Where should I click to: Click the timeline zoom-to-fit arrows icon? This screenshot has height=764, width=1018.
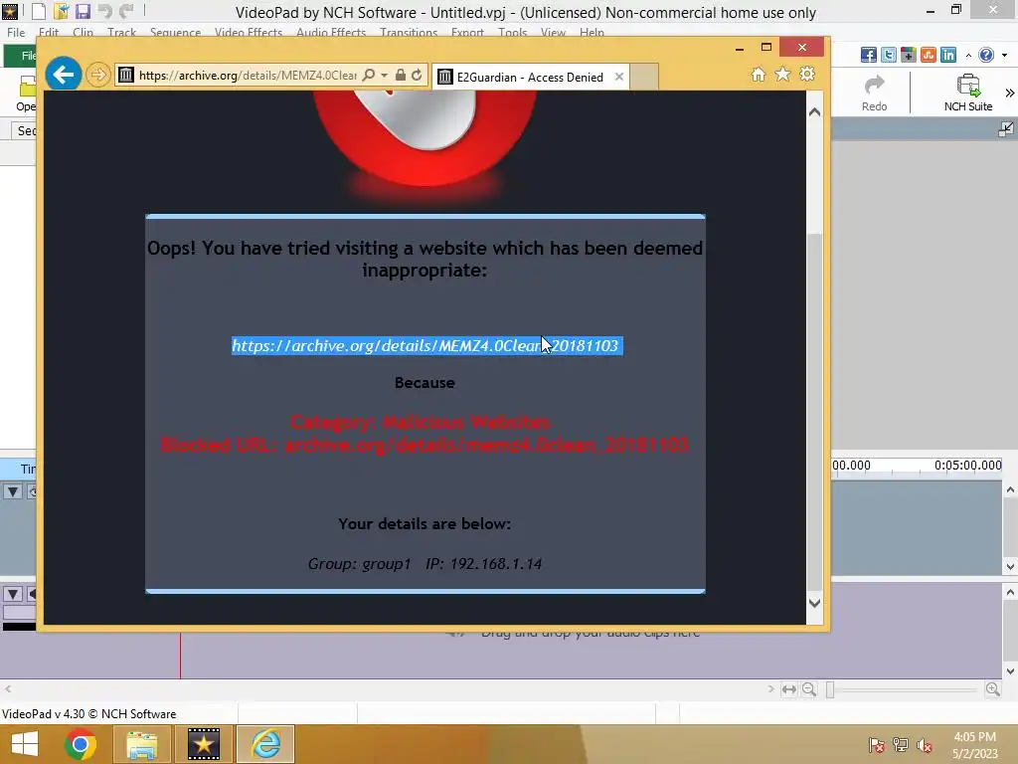click(788, 689)
